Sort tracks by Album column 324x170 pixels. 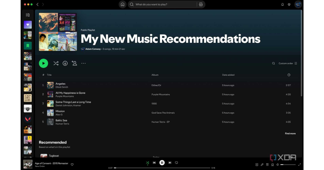pos(155,75)
